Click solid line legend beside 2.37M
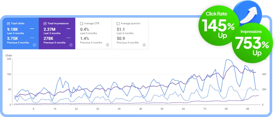278x117 pixels. click(68, 28)
